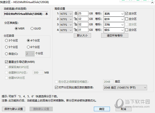Click the current disk HD2:MsftVirtualDisk selector
Screen dimensions: 155x113
tap(26, 14)
